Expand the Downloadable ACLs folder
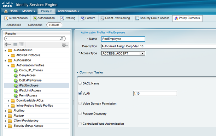Image resolution: width=216 pixels, height=136 pixels. [8, 101]
